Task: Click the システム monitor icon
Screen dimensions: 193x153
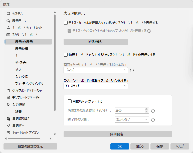Action: click(x=8, y=14)
